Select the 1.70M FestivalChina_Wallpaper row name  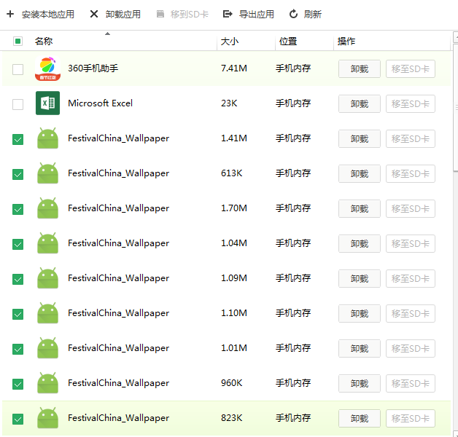coord(118,208)
